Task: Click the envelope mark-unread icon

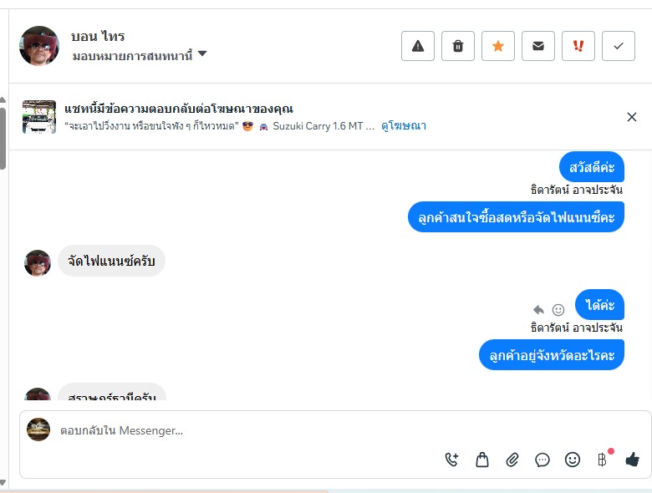Action: 538,46
